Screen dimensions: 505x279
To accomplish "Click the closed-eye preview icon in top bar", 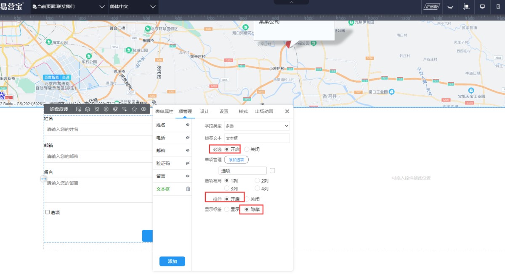I will pyautogui.click(x=450, y=7).
